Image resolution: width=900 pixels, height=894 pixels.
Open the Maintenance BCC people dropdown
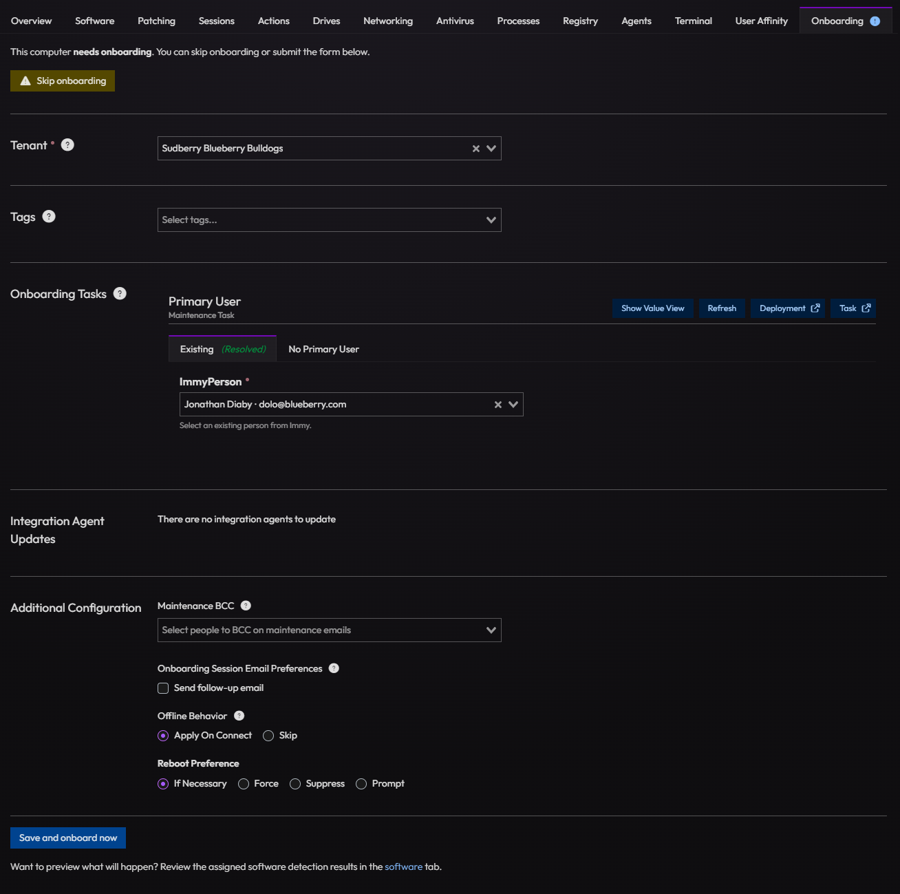[x=330, y=630]
